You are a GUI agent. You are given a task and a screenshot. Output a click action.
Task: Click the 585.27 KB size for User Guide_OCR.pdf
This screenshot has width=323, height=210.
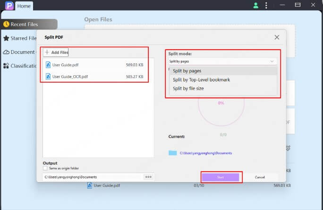[135, 77]
